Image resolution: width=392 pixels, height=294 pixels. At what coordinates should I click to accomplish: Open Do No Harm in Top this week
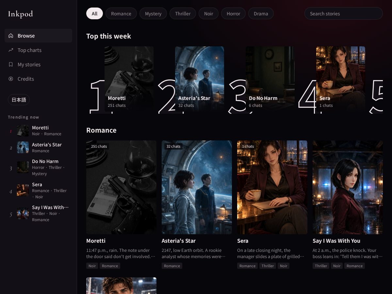point(270,79)
